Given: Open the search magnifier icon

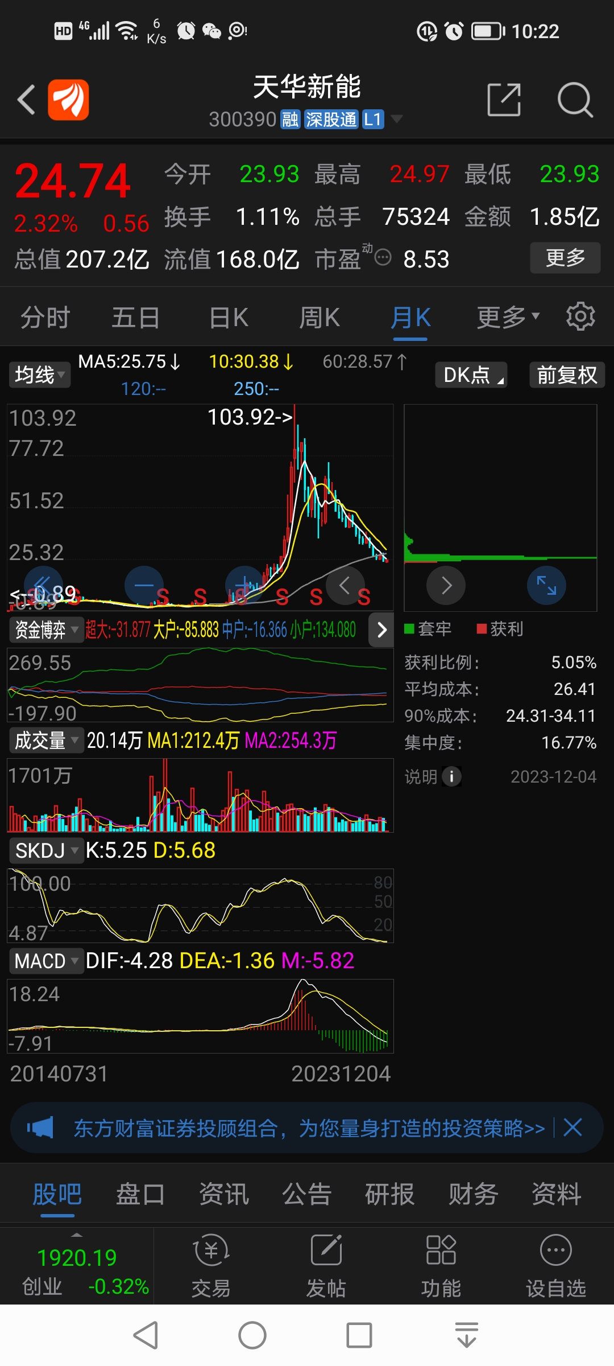Looking at the screenshot, I should [575, 100].
